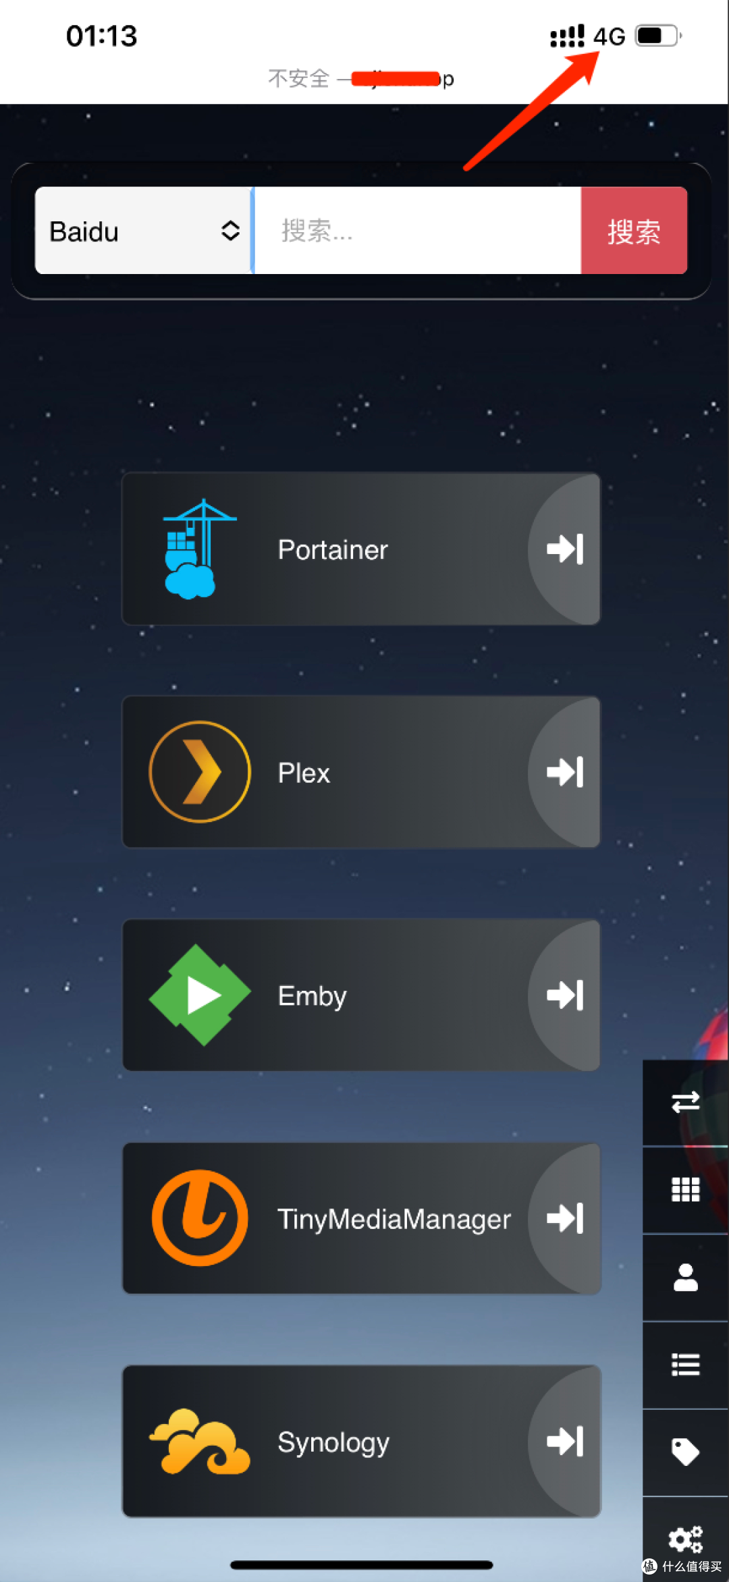
Task: Click the tag sidebar icon
Action: pos(685,1452)
